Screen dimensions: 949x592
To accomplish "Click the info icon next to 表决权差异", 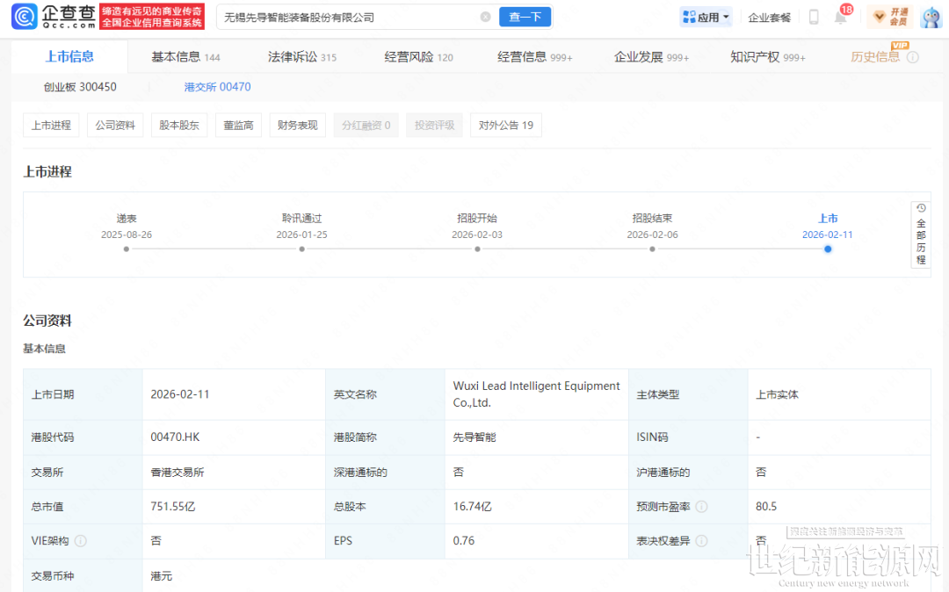I will [x=701, y=541].
